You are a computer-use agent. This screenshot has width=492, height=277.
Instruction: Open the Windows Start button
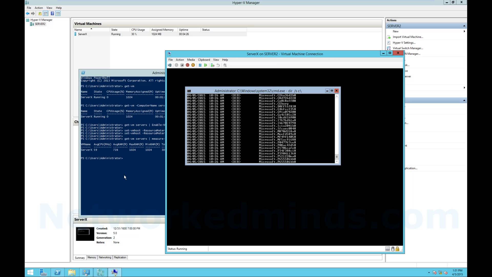pos(30,272)
